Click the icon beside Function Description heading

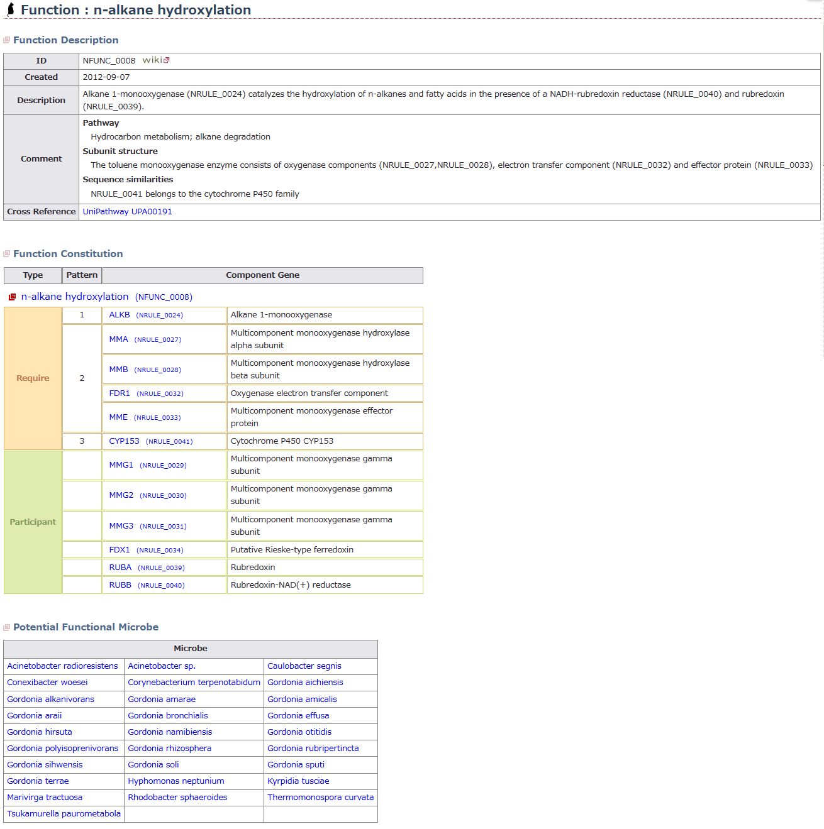(7, 40)
